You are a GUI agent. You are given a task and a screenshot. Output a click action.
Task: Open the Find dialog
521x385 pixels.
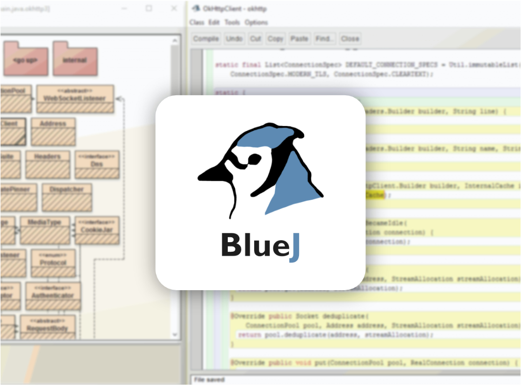325,38
